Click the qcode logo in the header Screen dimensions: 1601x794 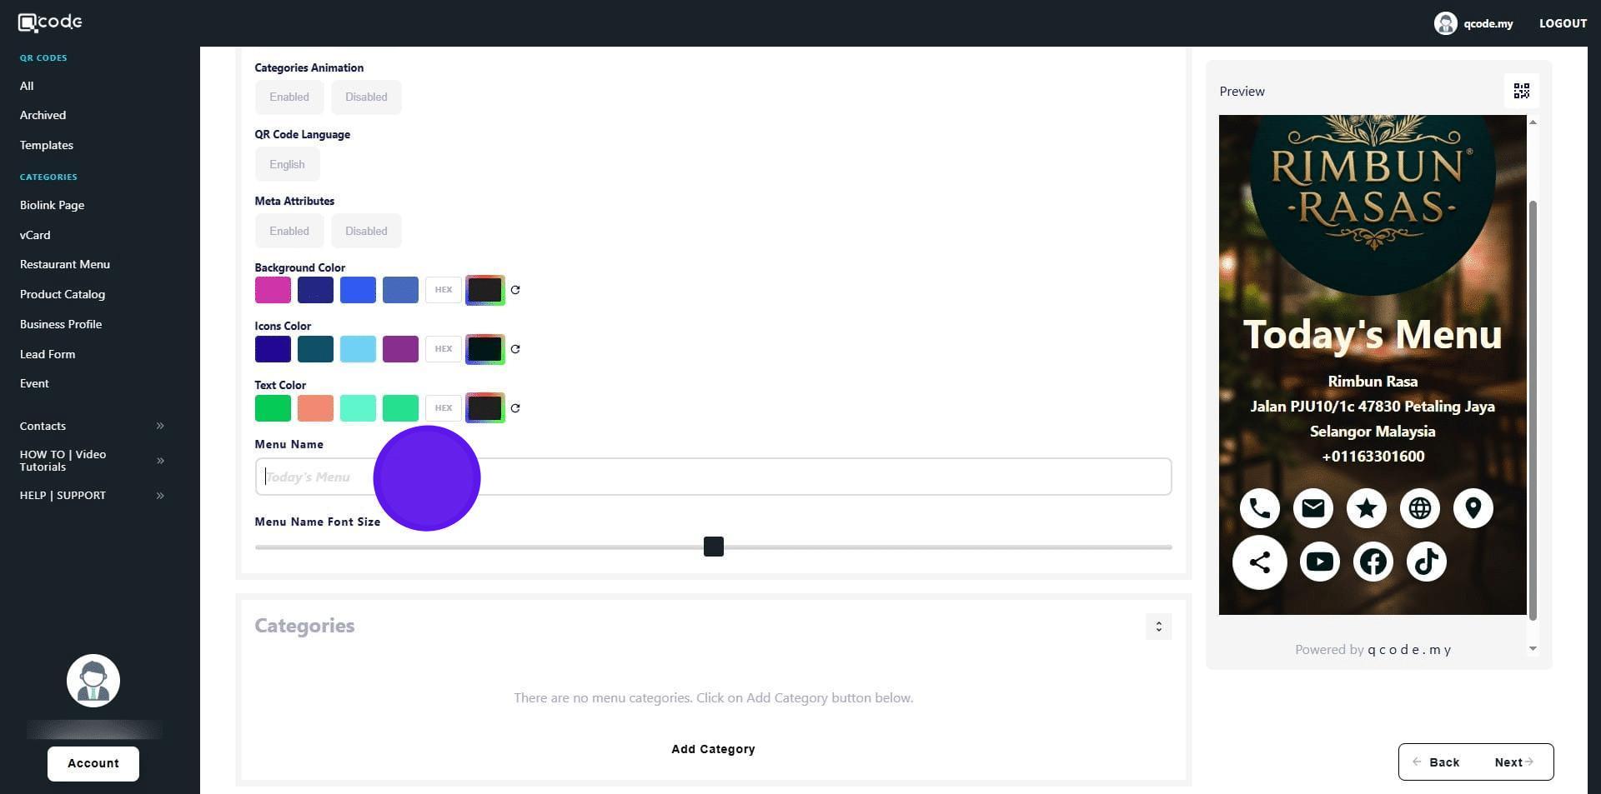[x=50, y=22]
